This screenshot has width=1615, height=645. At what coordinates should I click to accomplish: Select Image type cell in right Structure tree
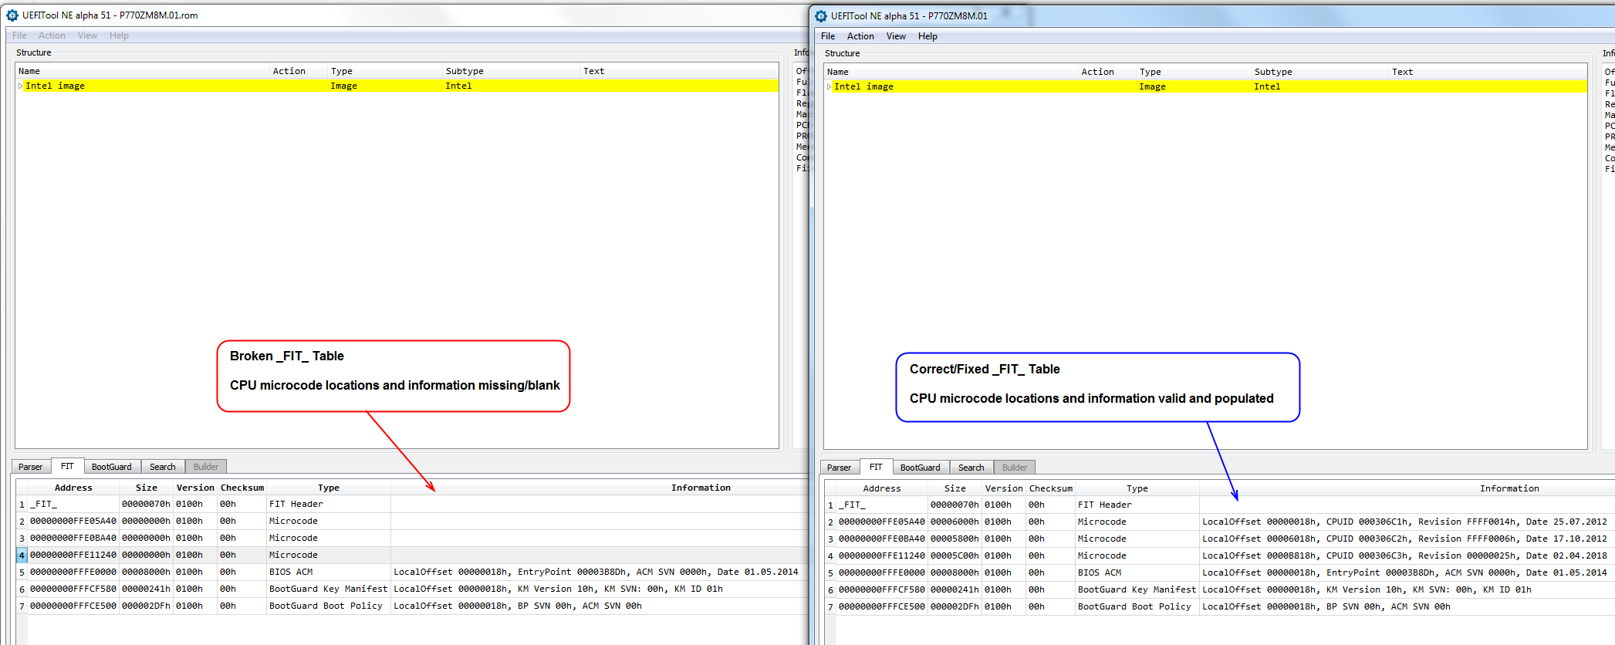(x=1194, y=86)
